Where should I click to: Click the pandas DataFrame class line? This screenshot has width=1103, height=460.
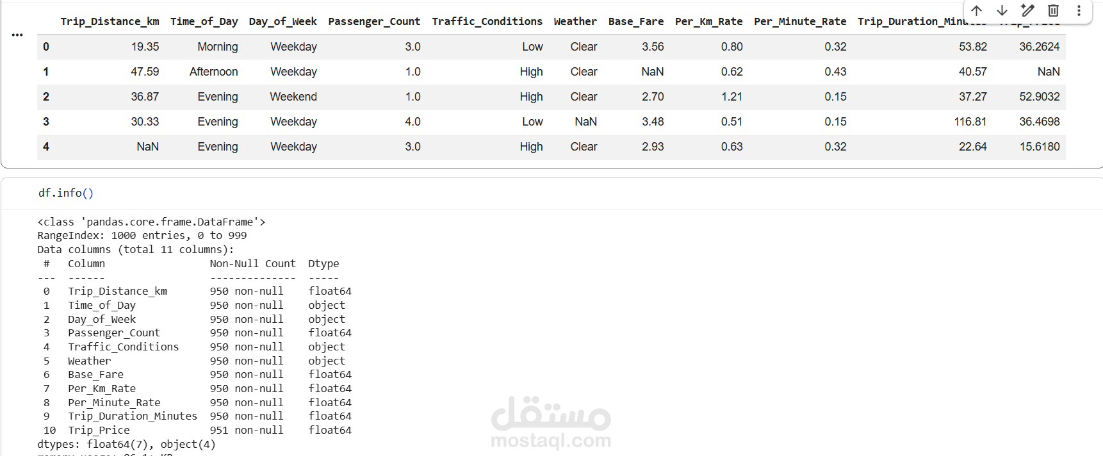(x=151, y=222)
